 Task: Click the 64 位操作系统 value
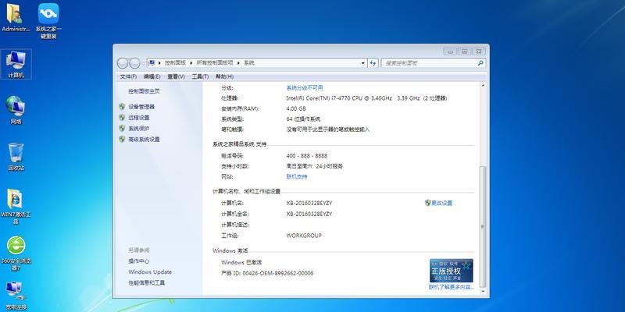click(303, 119)
